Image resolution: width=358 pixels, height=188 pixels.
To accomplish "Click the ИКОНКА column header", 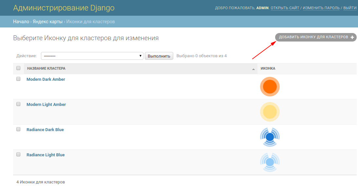I will pyautogui.click(x=268, y=69).
